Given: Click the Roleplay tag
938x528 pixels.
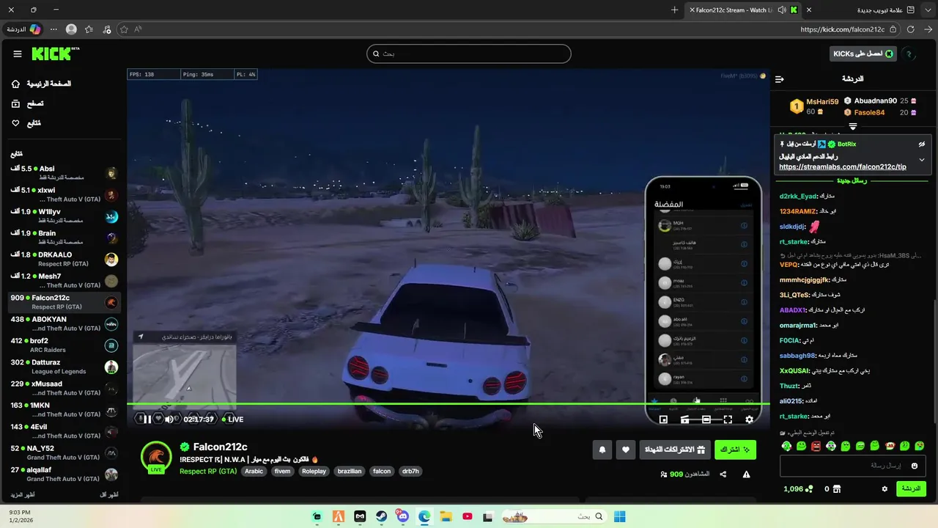Looking at the screenshot, I should [314, 472].
